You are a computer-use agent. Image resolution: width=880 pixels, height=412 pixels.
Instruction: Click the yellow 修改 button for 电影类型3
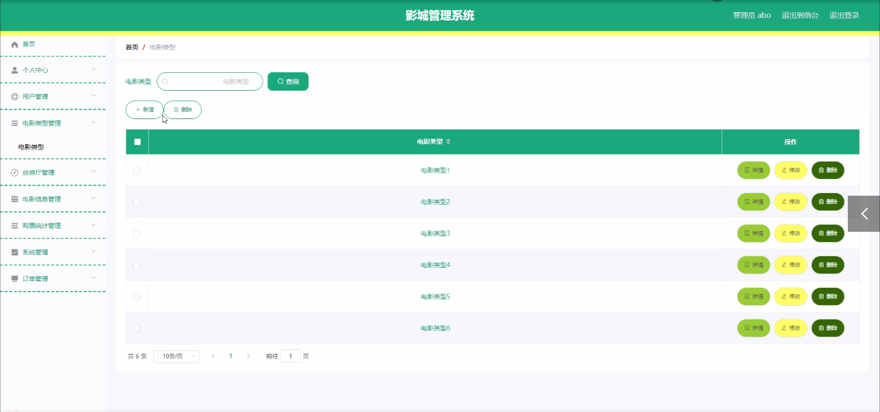coord(790,234)
